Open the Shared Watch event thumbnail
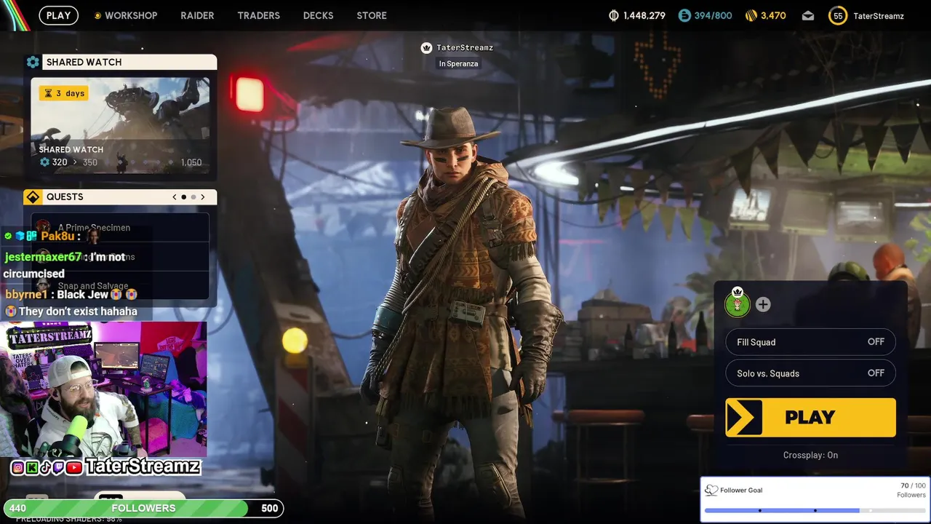The width and height of the screenshot is (931, 524). pos(120,125)
